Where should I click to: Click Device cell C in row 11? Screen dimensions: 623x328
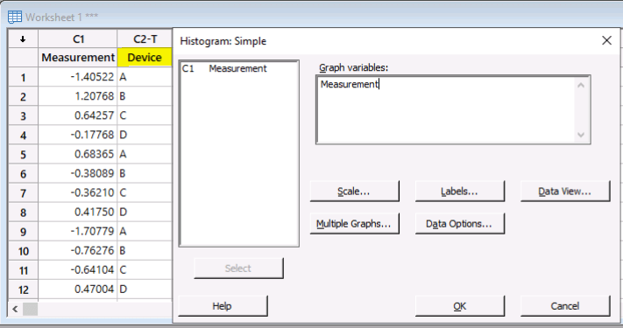pyautogui.click(x=145, y=270)
